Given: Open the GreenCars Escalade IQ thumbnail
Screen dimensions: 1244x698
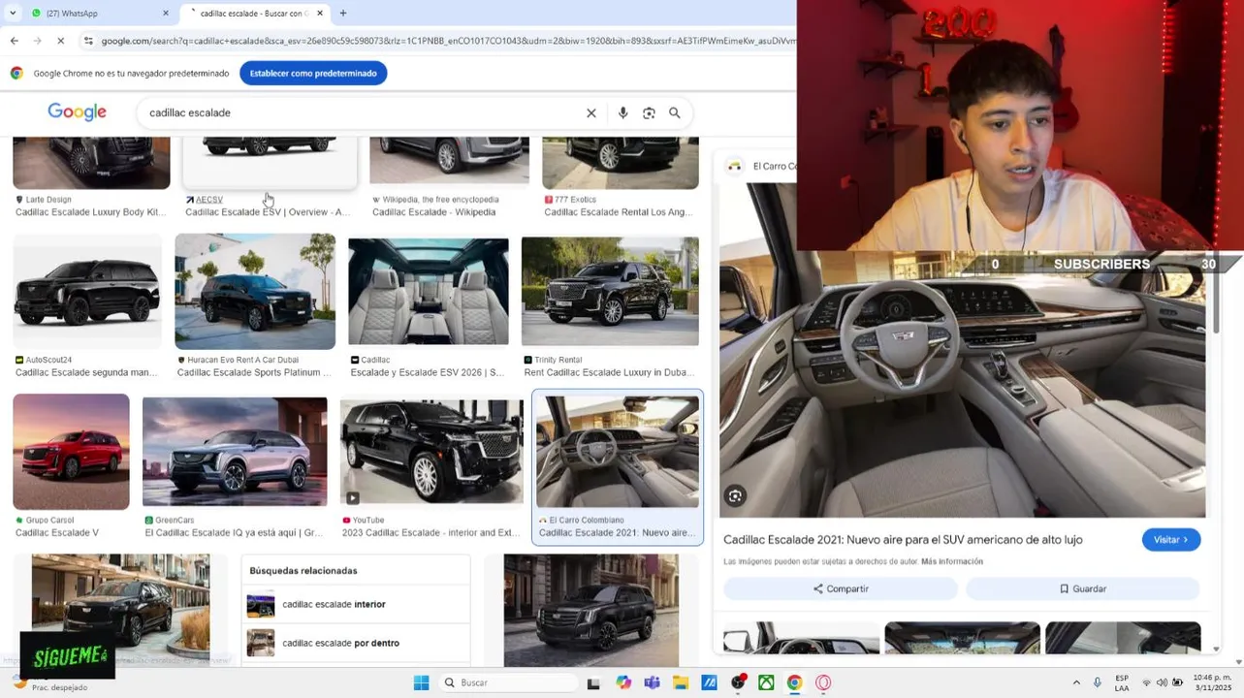Looking at the screenshot, I should [235, 452].
